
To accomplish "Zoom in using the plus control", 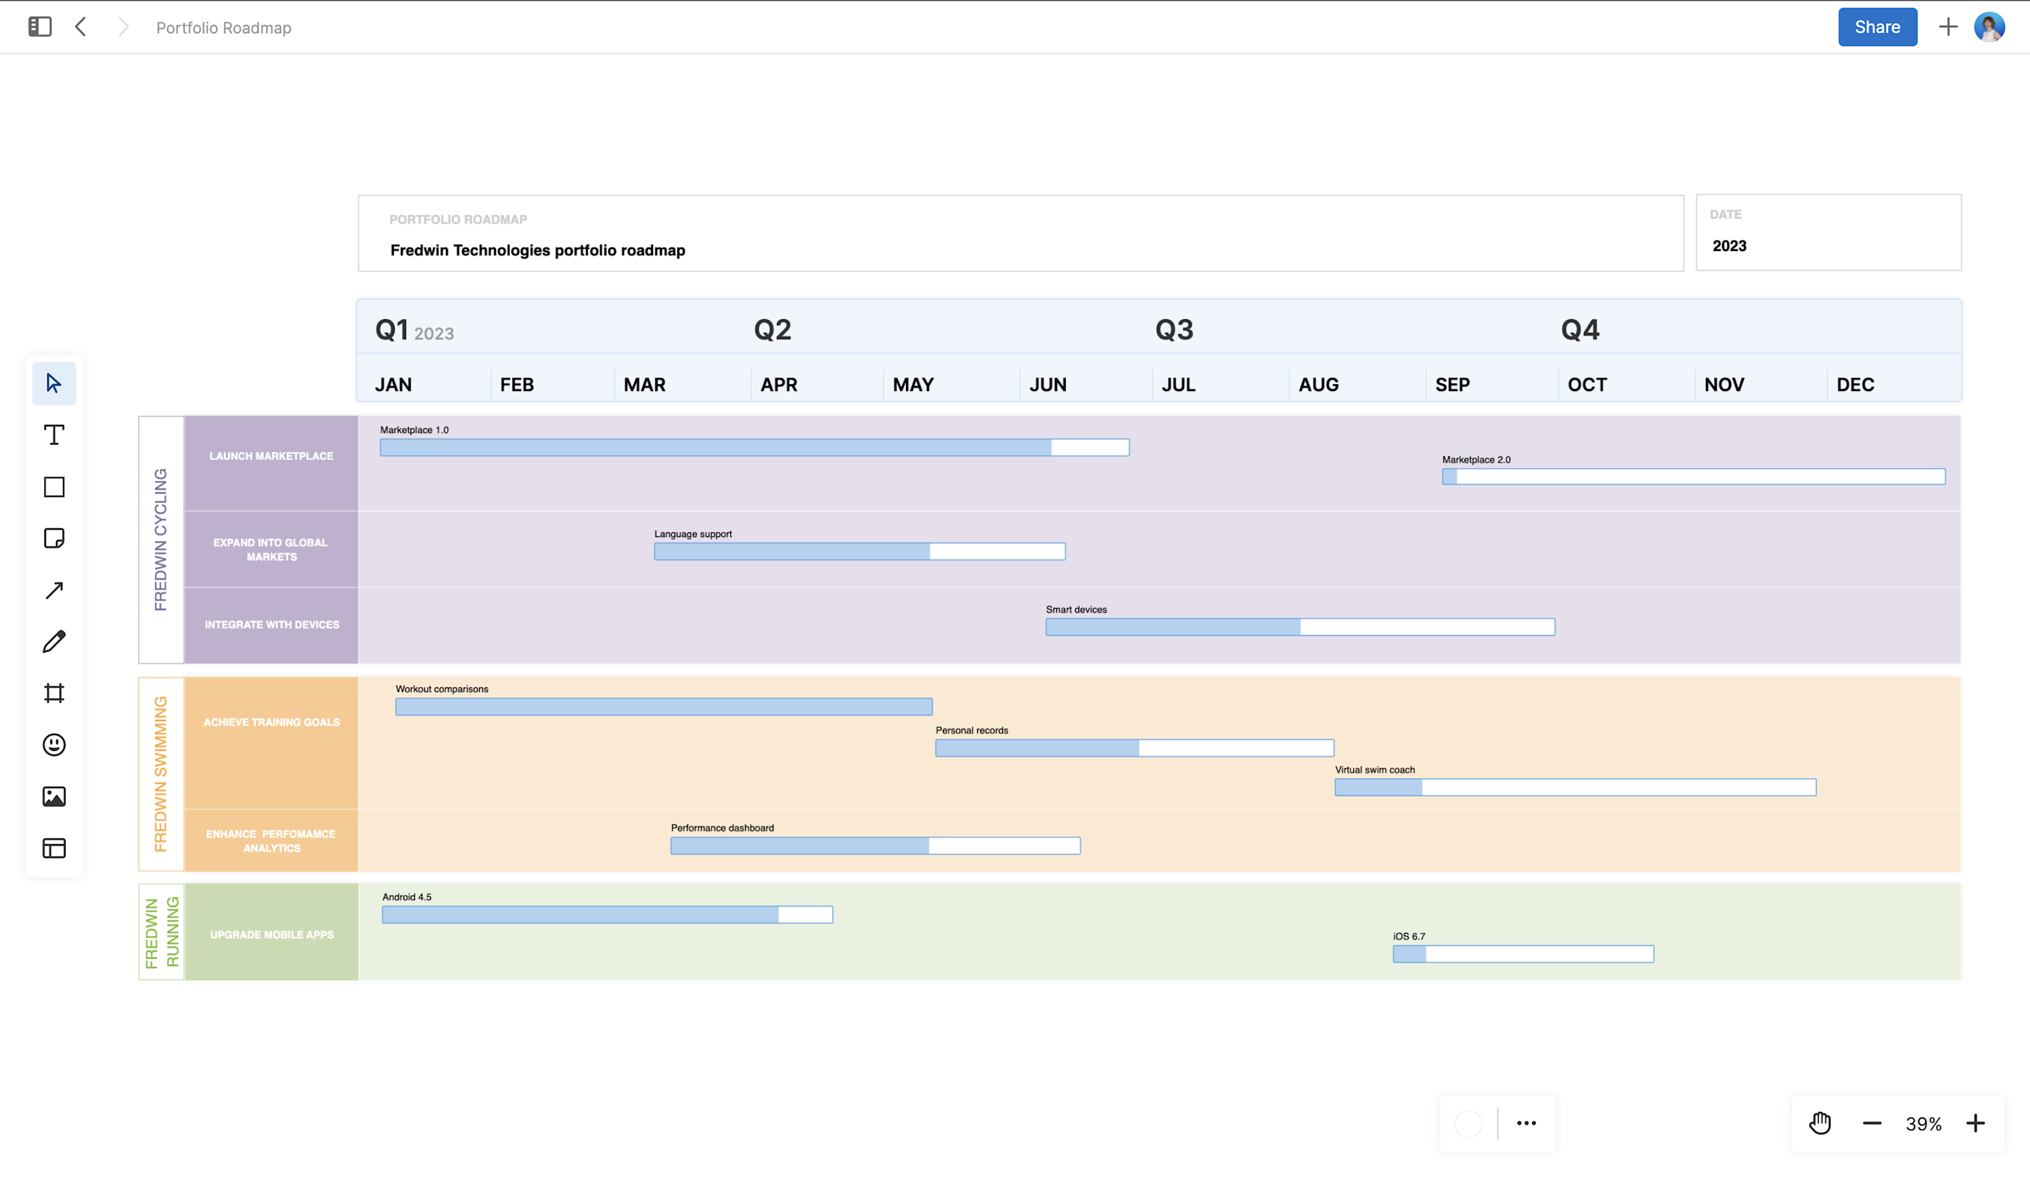I will click(1975, 1123).
